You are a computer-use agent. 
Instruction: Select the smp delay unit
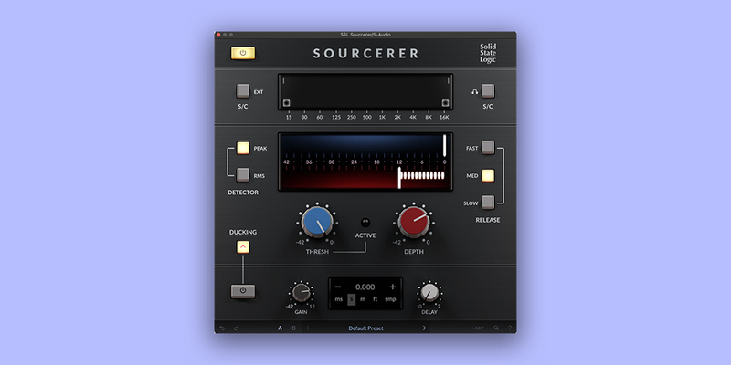[390, 299]
